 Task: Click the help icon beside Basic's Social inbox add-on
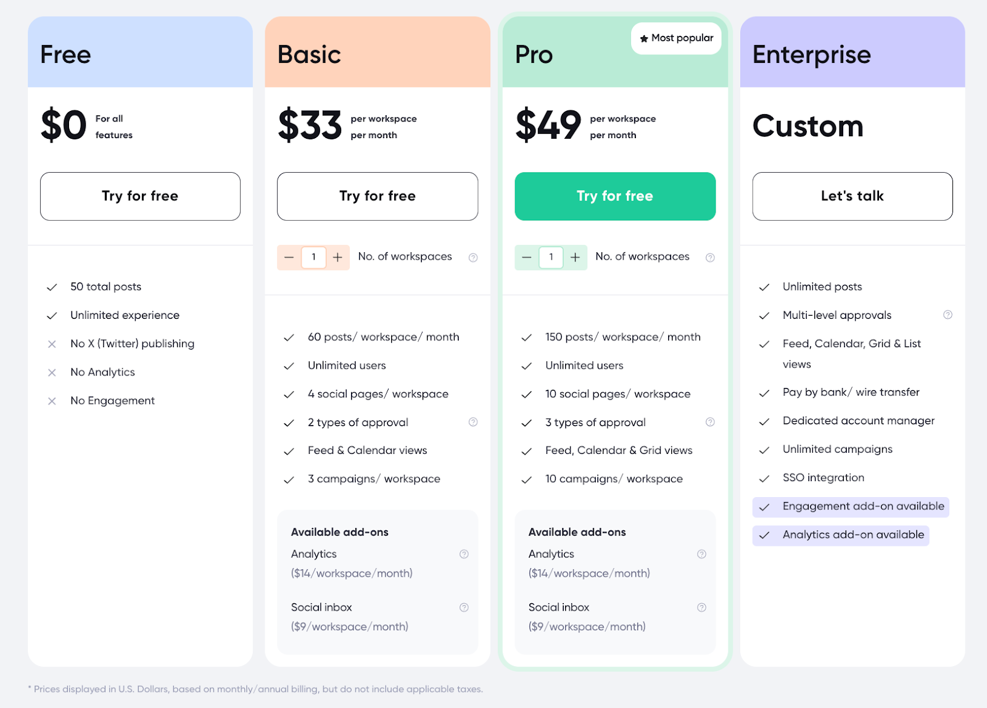(464, 607)
